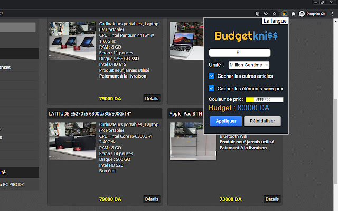The image size is (338, 211).
Task: Open the Apple iPad boxes thumbnail
Action: pyautogui.click(x=193, y=141)
